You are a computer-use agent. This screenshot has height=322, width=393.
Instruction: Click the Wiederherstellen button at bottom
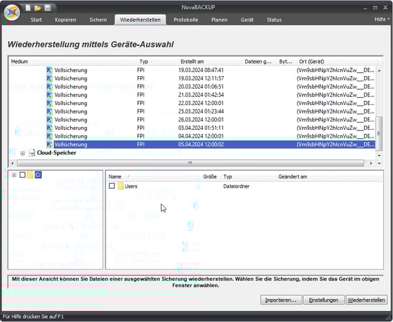(x=366, y=300)
